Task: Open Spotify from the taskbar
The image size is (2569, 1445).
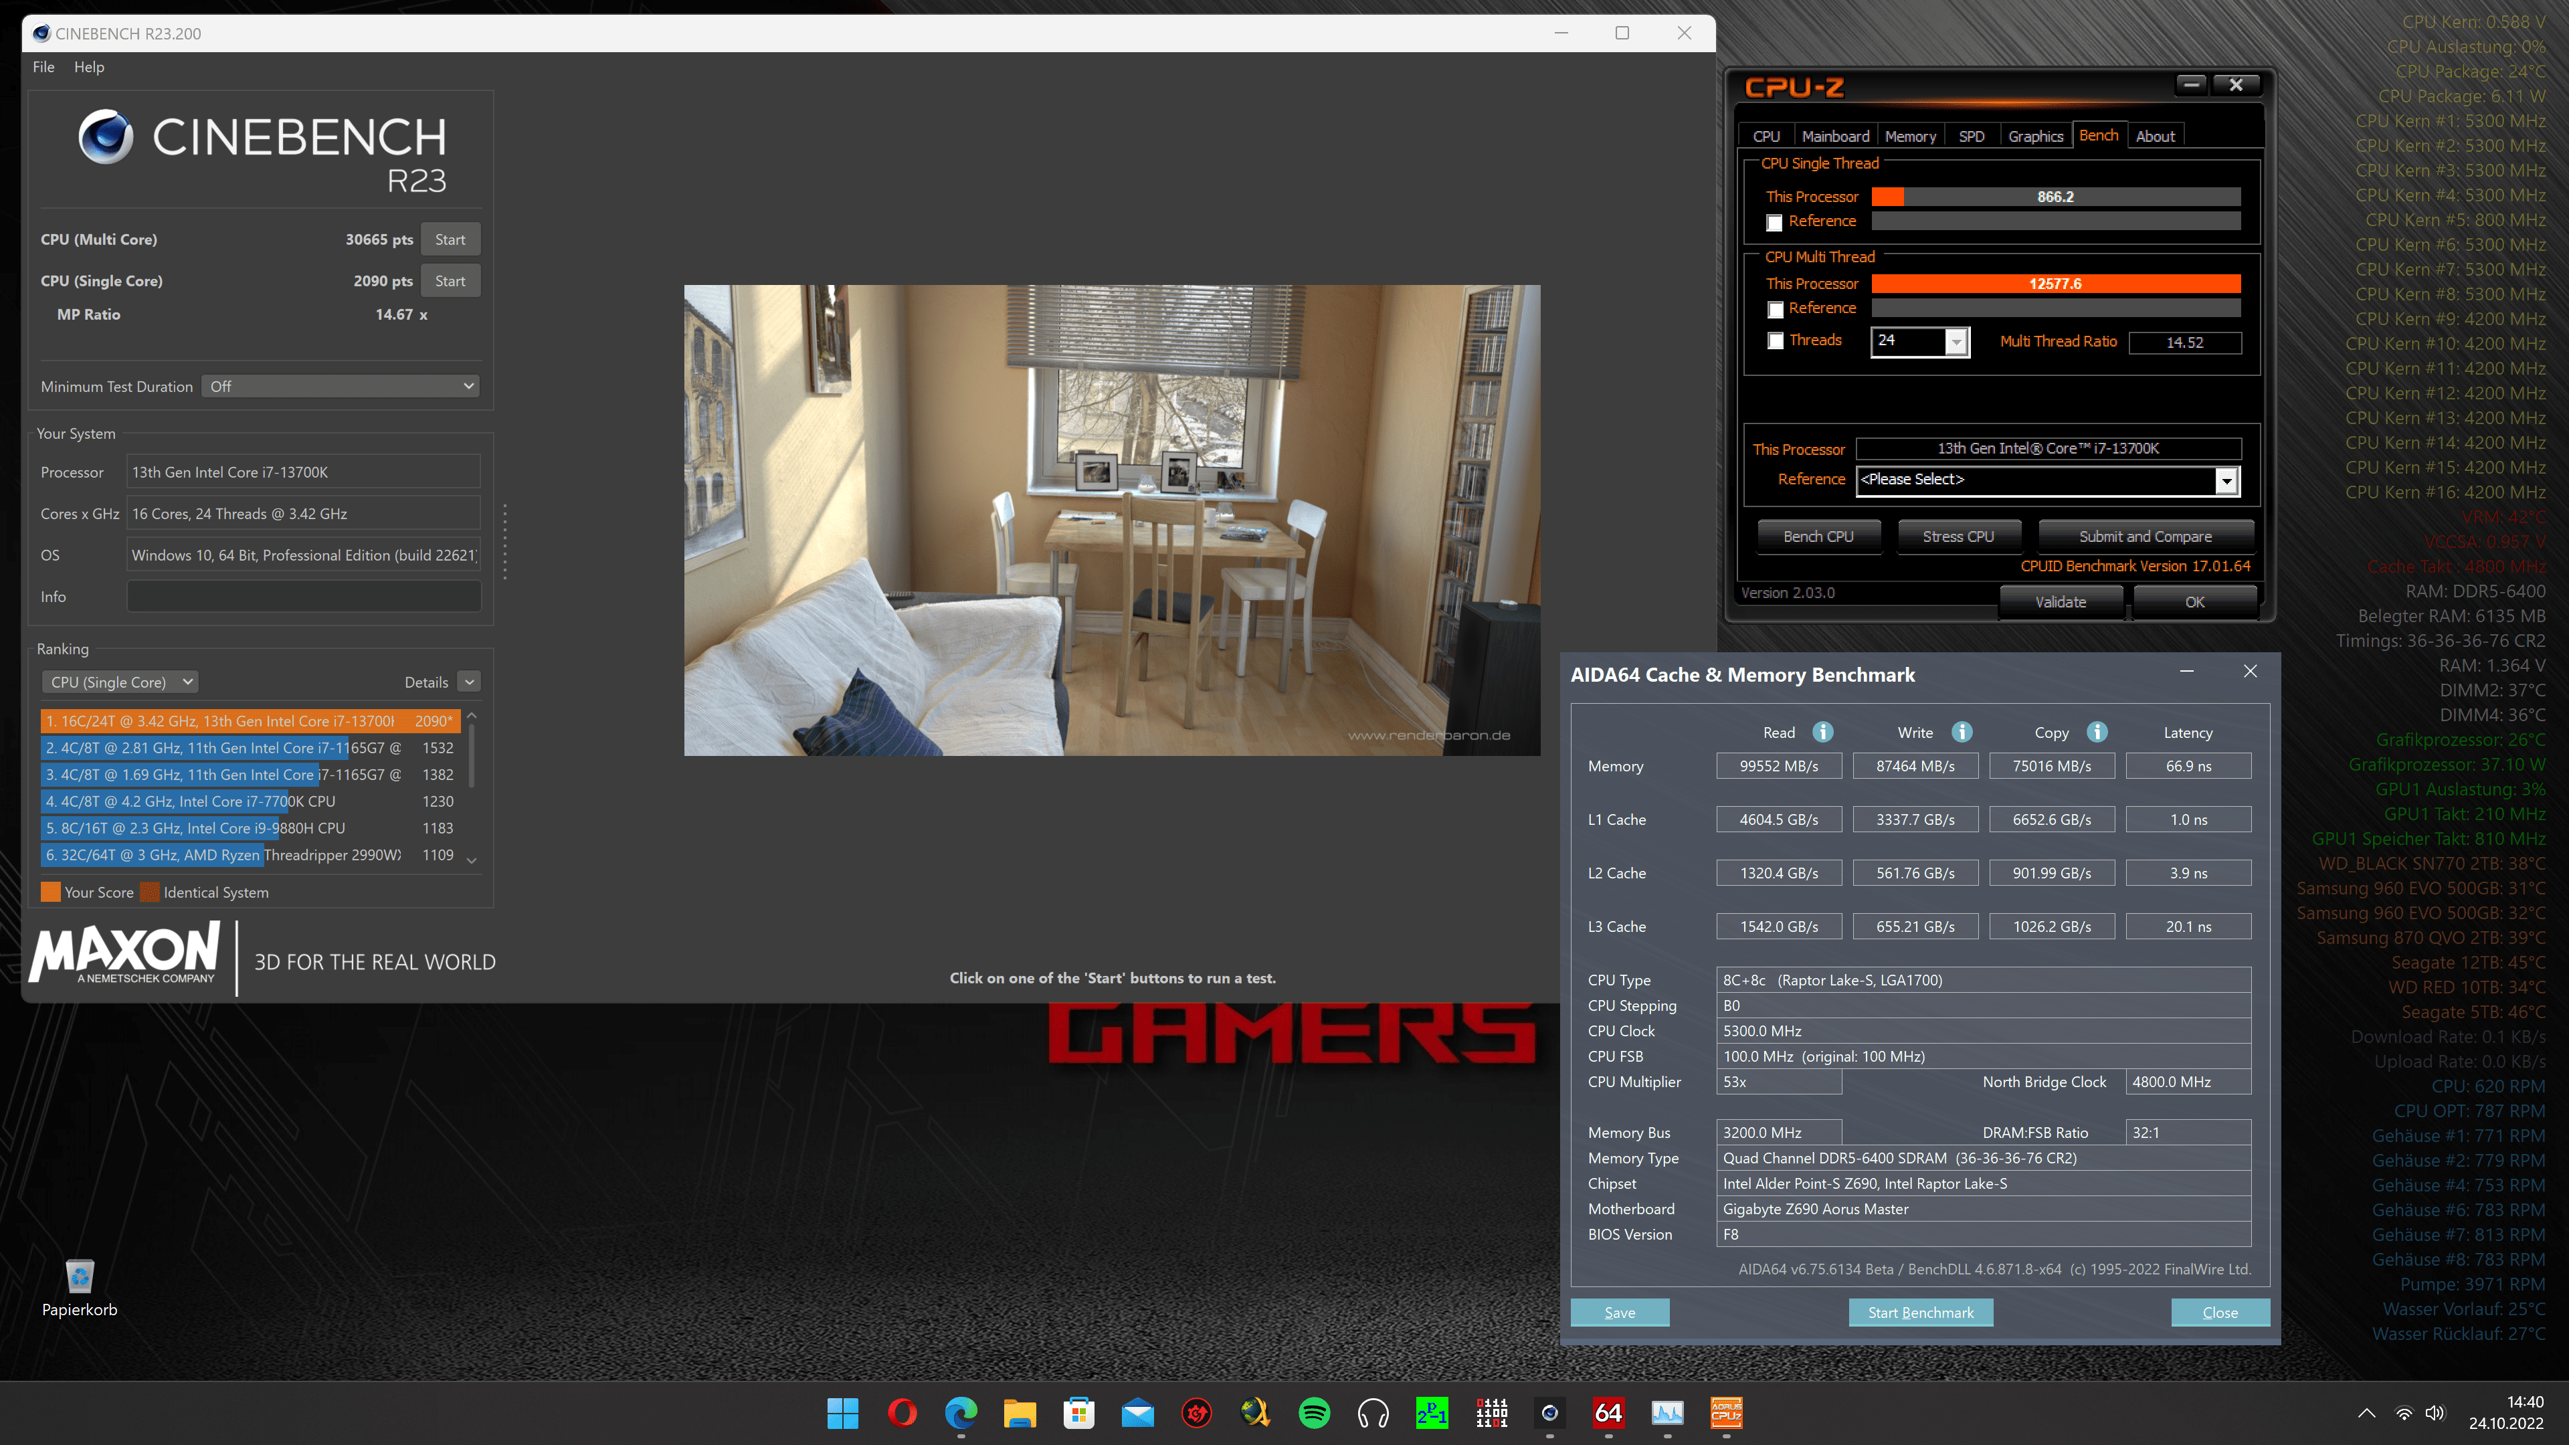Action: tap(1315, 1412)
